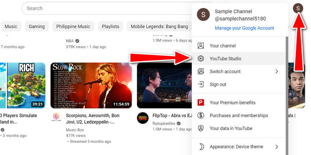Viewport: 311px width, 155px height.
Task: Select the Philippine Music filter chip
Action: [x=73, y=26]
